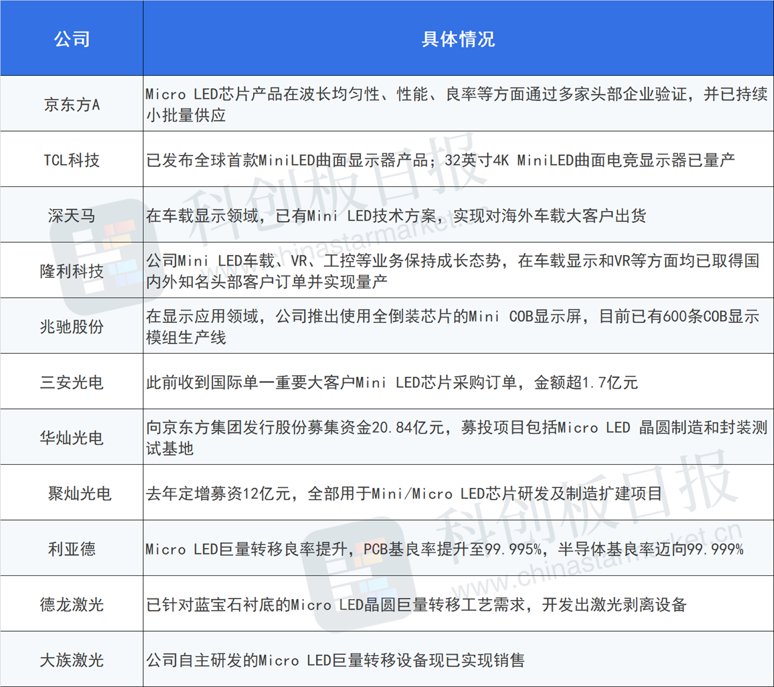Select the detail text about 600条COB显示模组生产线
Image resolution: width=774 pixels, height=687 pixels.
tap(452, 327)
